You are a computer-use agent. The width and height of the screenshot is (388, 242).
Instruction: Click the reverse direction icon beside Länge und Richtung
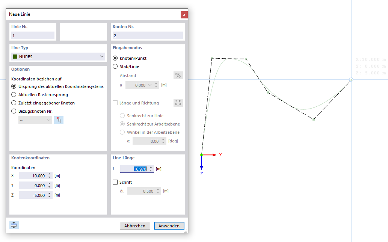178,102
